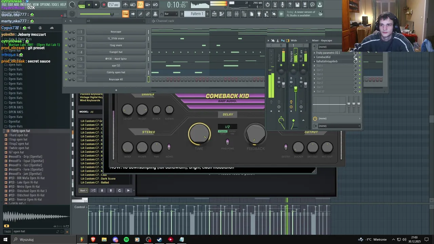Disable the ComebackKid effect slot enable LED

[360, 57]
